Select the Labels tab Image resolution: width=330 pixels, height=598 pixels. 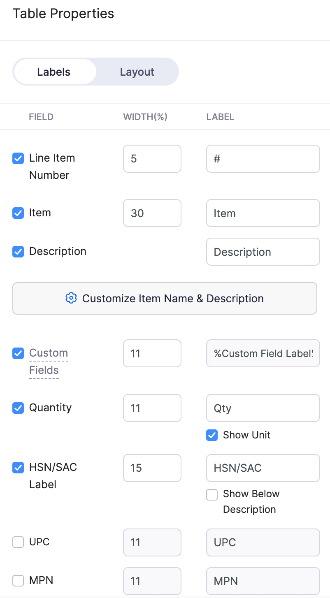point(54,72)
